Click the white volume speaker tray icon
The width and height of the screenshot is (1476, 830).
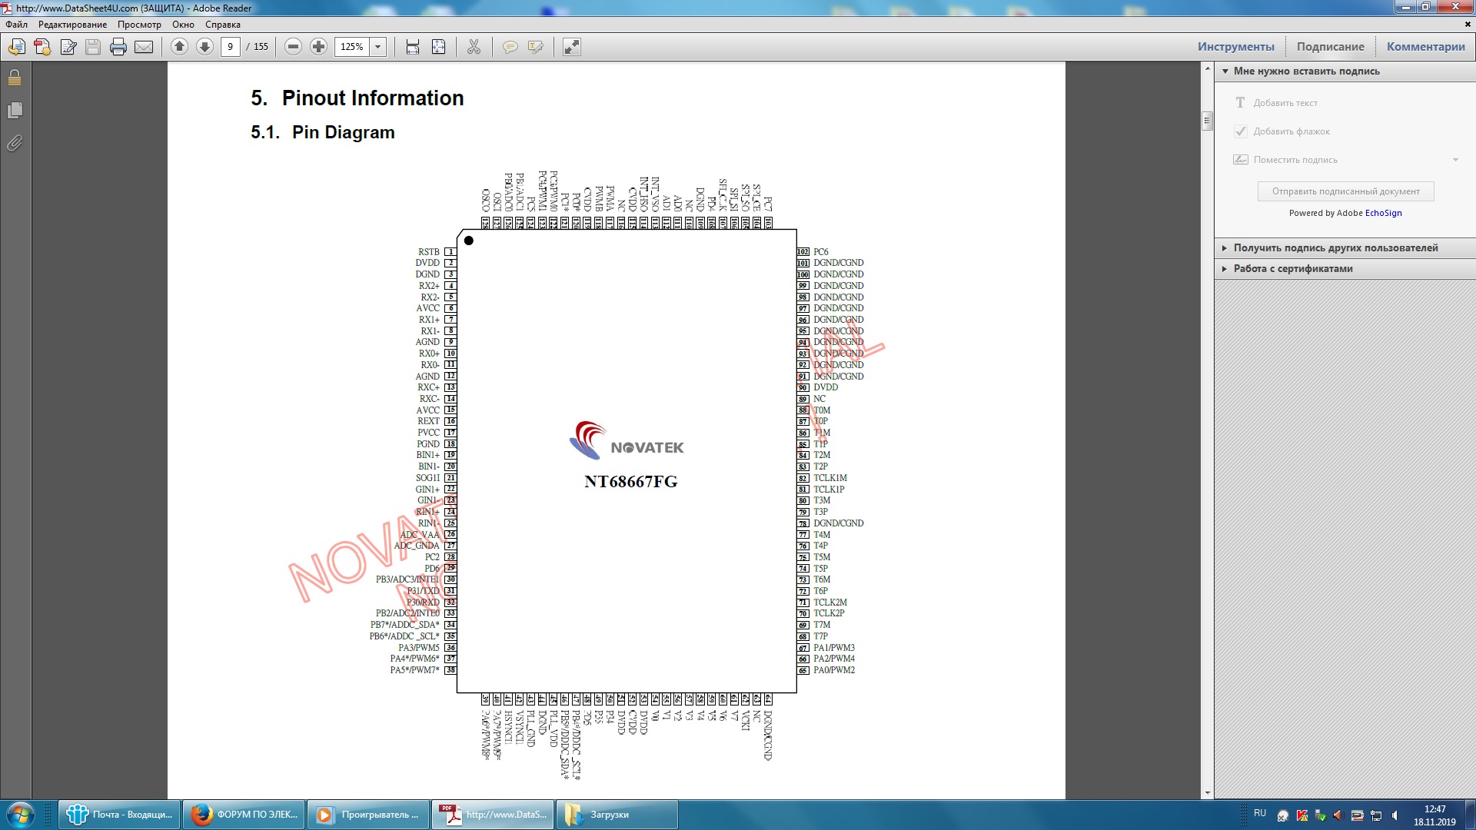(x=1395, y=815)
